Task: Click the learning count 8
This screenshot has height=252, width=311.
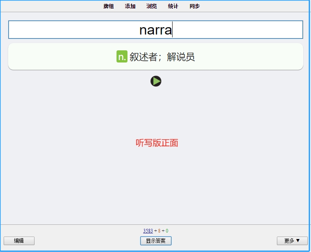Action: click(x=159, y=231)
